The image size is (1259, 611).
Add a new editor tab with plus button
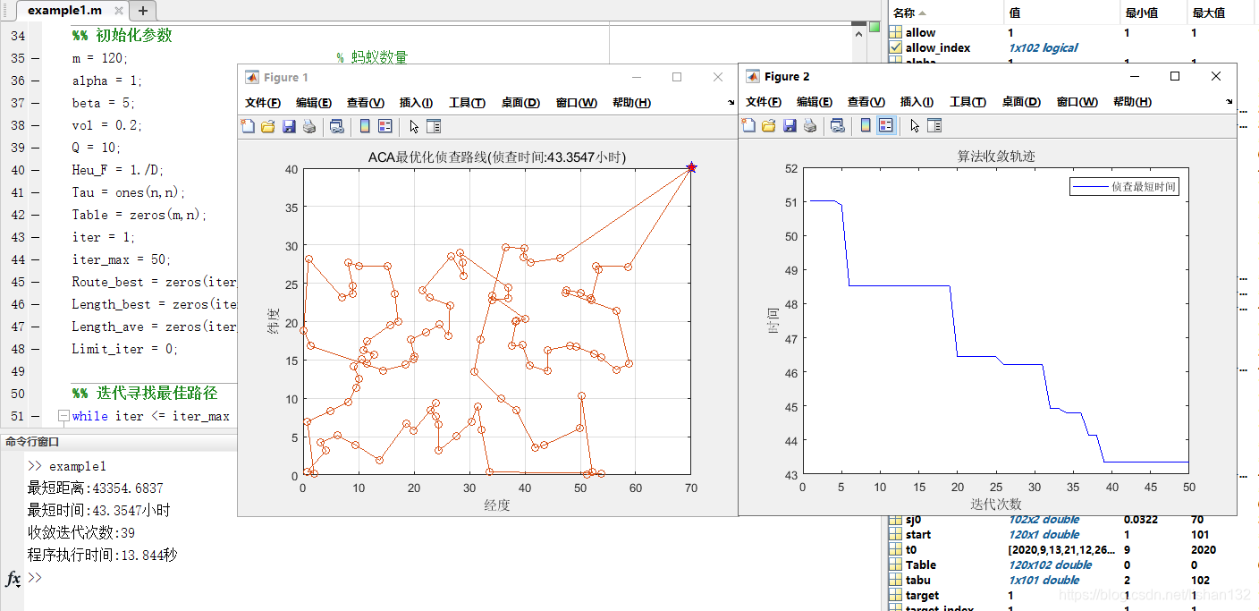143,11
